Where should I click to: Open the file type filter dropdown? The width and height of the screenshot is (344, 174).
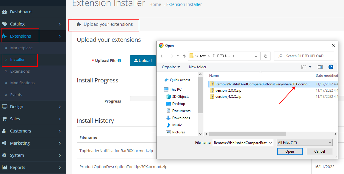[304, 143]
